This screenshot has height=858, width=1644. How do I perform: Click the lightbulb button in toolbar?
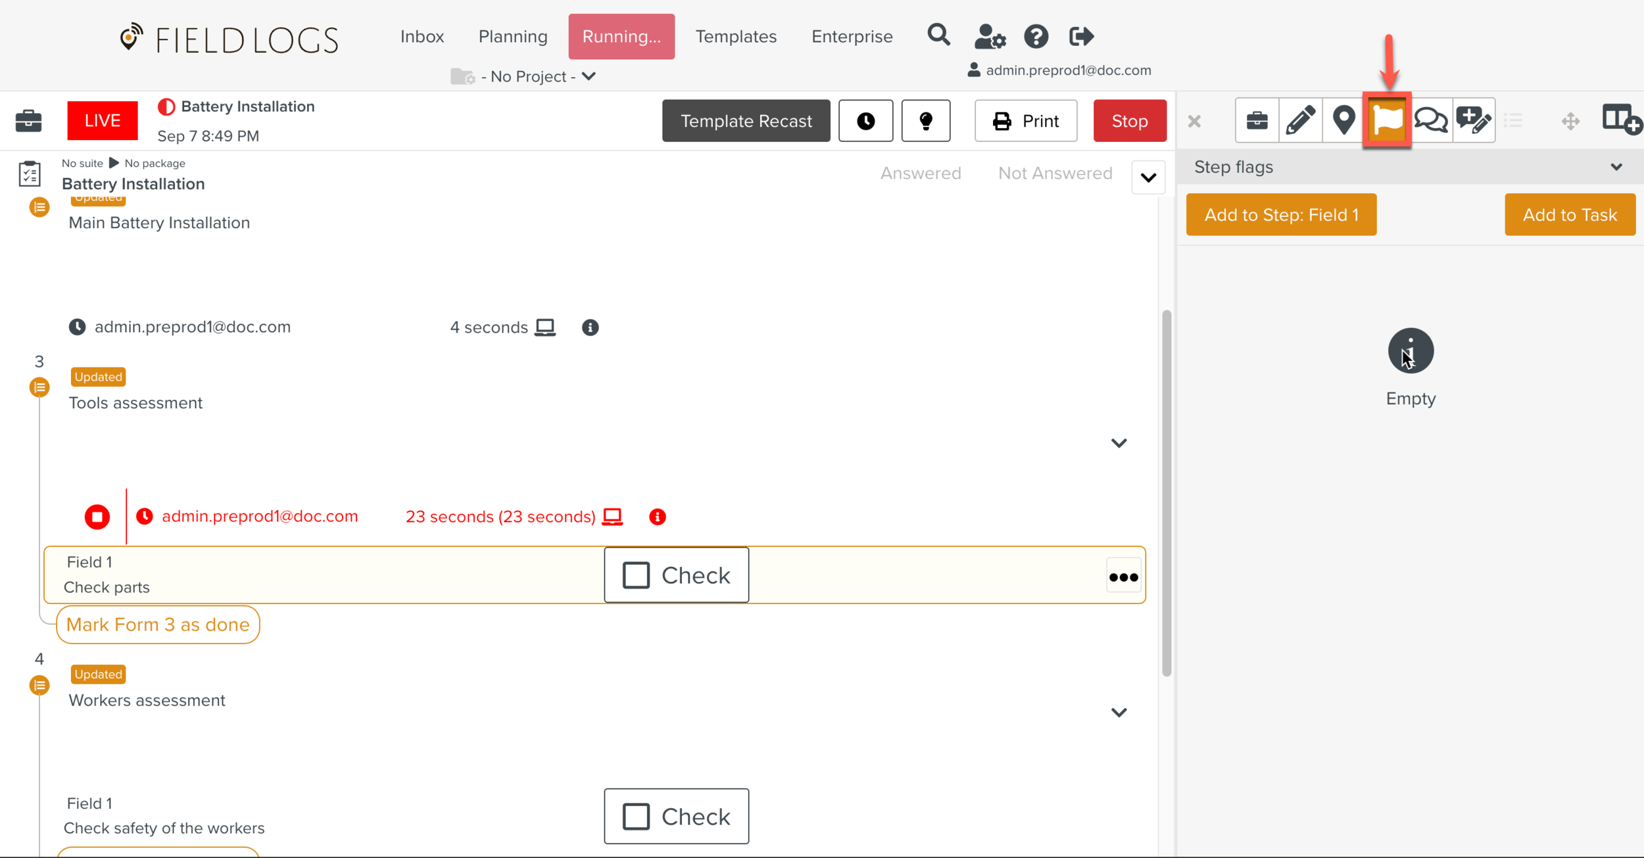point(925,121)
